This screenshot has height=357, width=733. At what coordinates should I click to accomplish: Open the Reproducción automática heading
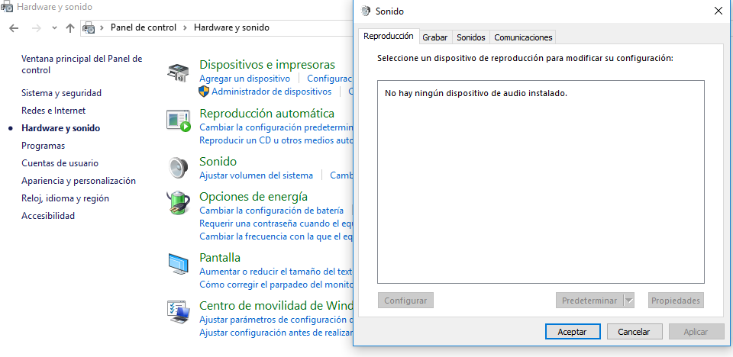267,114
